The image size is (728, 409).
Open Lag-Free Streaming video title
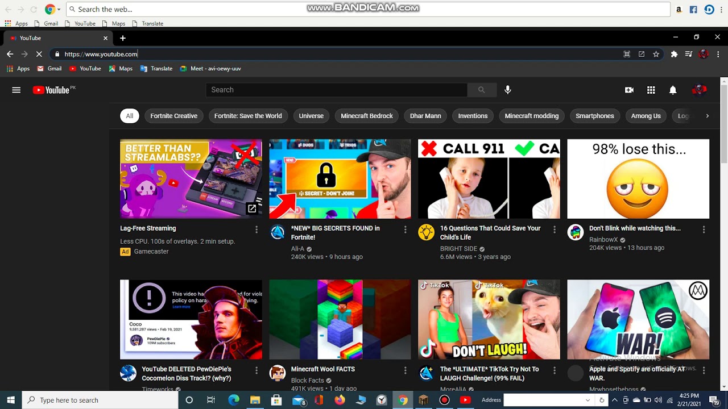(x=148, y=228)
